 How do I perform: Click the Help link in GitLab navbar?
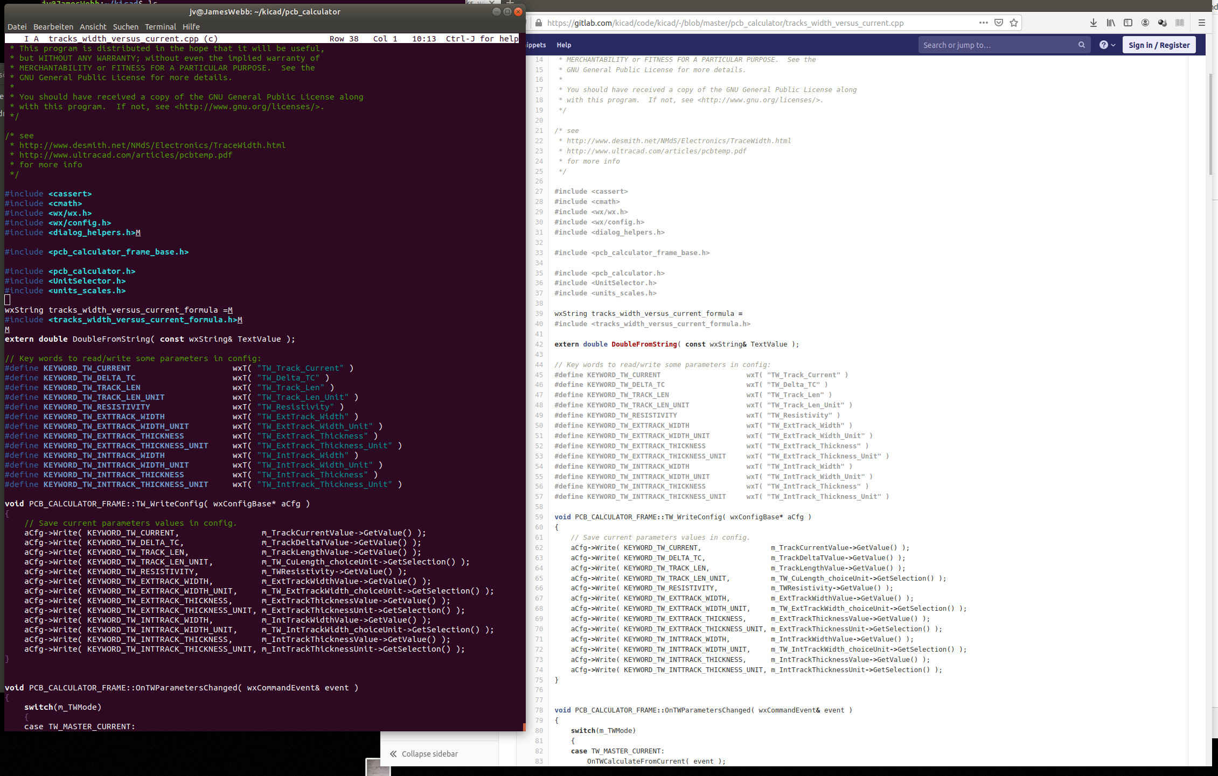563,45
